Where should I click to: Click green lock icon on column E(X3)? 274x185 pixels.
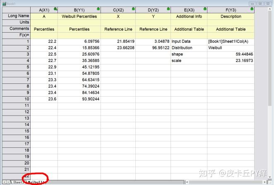click(205, 9)
